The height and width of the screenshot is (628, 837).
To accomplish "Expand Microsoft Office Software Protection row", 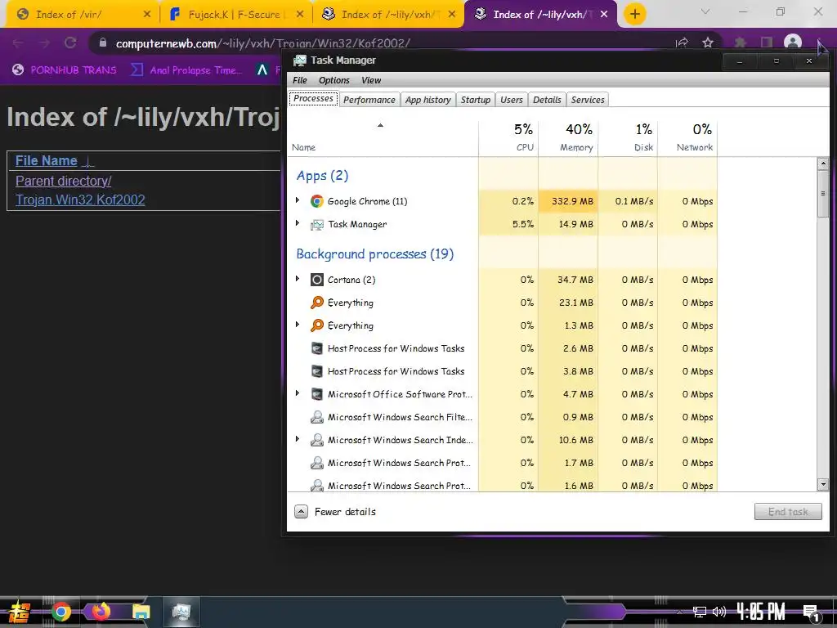I will 298,393.
